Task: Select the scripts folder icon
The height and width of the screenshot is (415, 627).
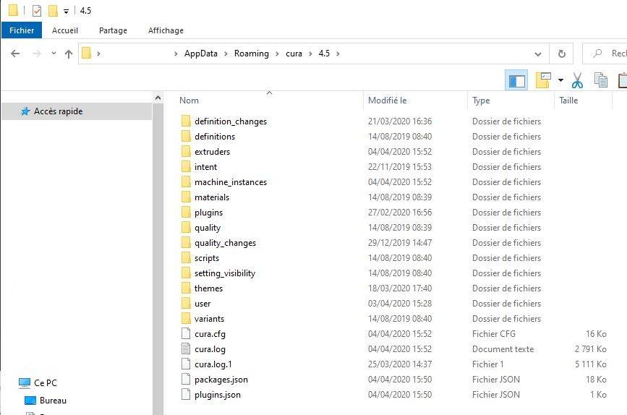Action: (186, 258)
